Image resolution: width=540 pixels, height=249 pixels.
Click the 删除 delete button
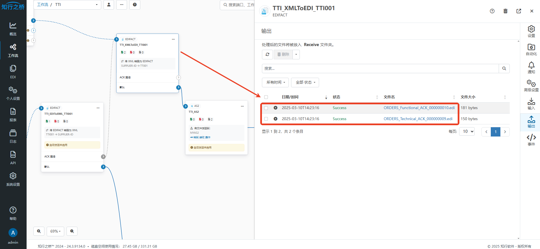[283, 54]
